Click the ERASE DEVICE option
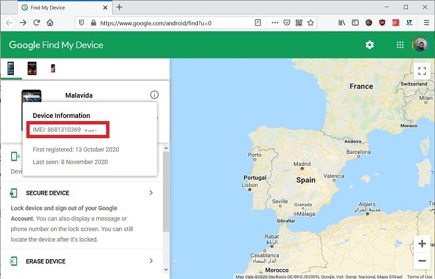Image resolution: width=435 pixels, height=279 pixels. click(45, 261)
